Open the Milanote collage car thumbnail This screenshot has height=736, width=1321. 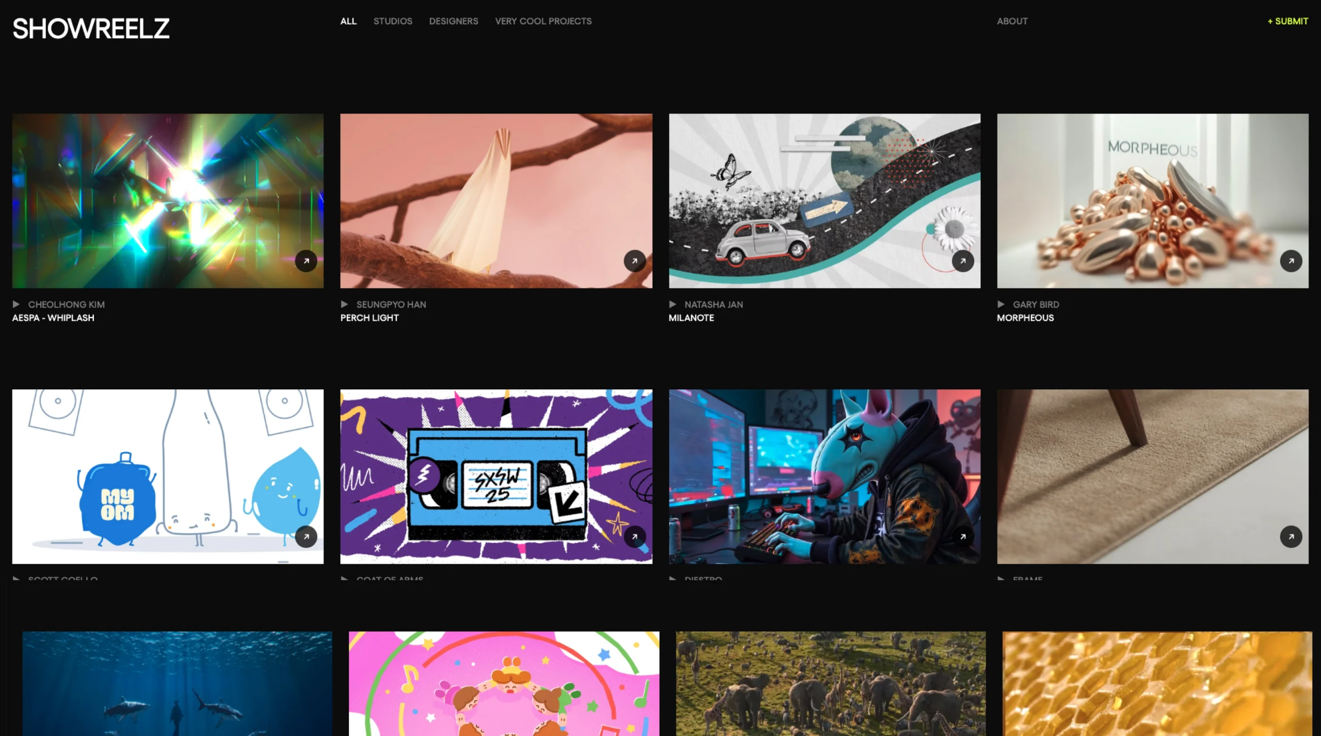pos(825,201)
